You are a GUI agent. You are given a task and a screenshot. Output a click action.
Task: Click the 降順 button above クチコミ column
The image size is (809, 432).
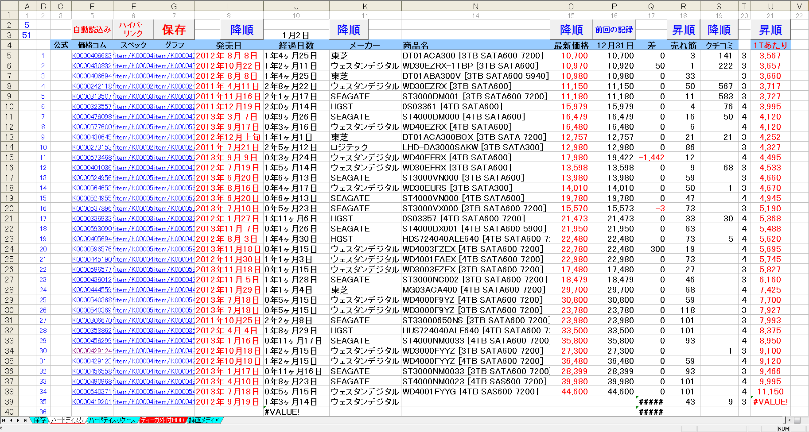(719, 30)
